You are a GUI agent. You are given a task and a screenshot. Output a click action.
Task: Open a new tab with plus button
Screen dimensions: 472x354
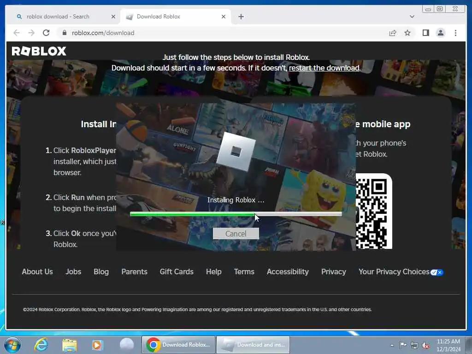pyautogui.click(x=241, y=17)
